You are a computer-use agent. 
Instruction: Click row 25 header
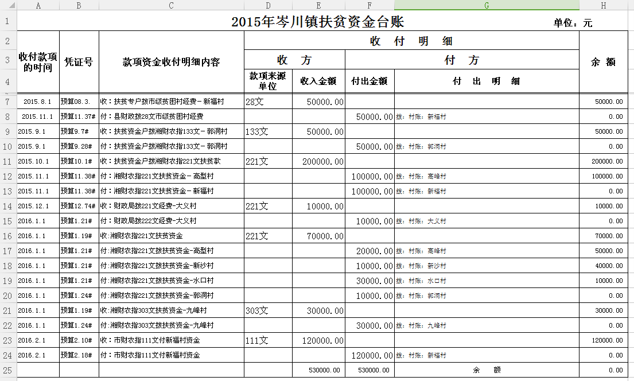8,370
